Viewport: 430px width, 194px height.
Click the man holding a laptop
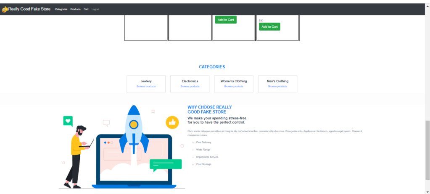click(78, 155)
